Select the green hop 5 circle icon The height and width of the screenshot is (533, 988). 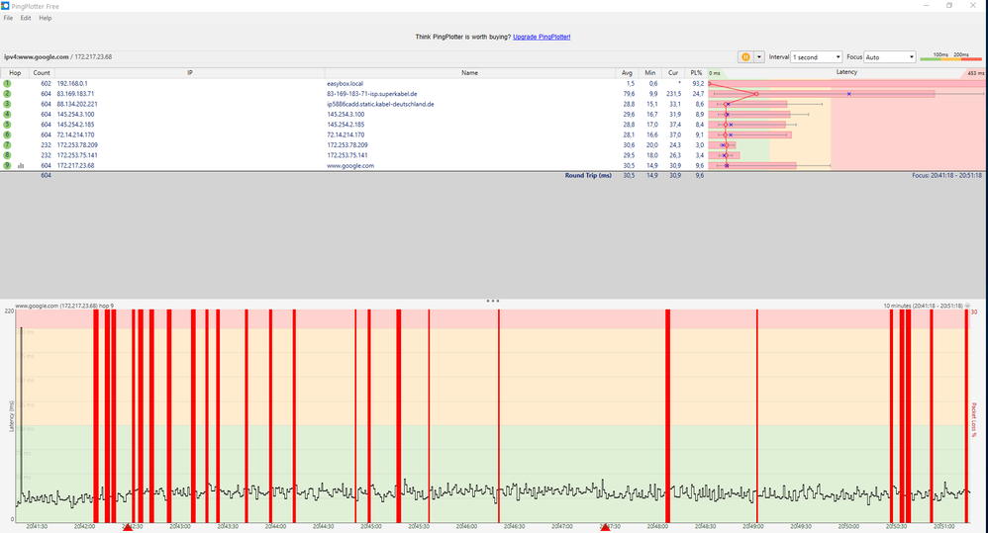(x=7, y=125)
